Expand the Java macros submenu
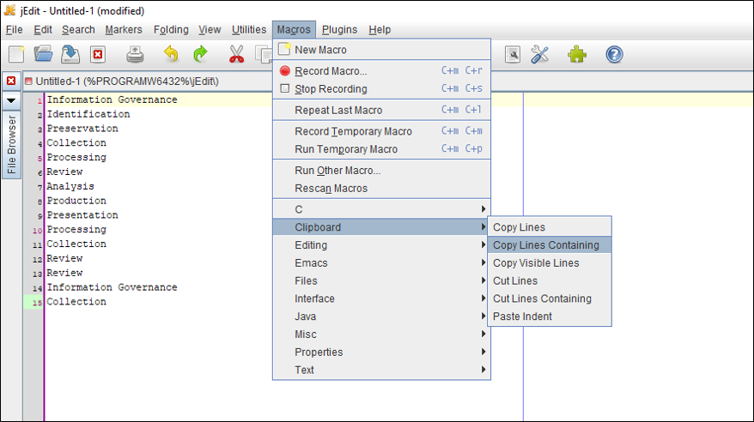 pyautogui.click(x=382, y=316)
